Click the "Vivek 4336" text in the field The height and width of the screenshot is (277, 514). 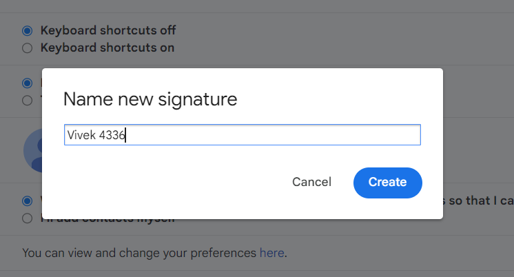[x=95, y=135]
